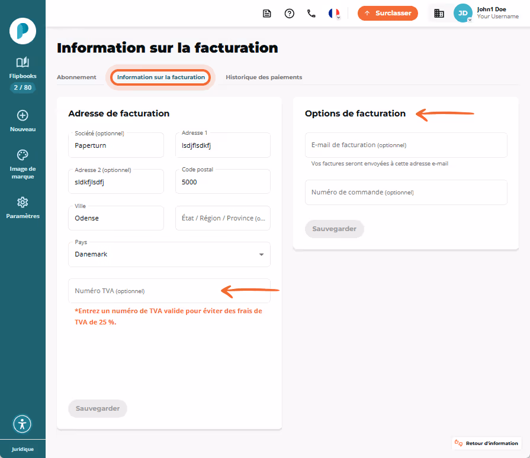Viewport: 530px width, 458px height.
Task: Click the Société field containing Paperturn
Action: point(116,145)
